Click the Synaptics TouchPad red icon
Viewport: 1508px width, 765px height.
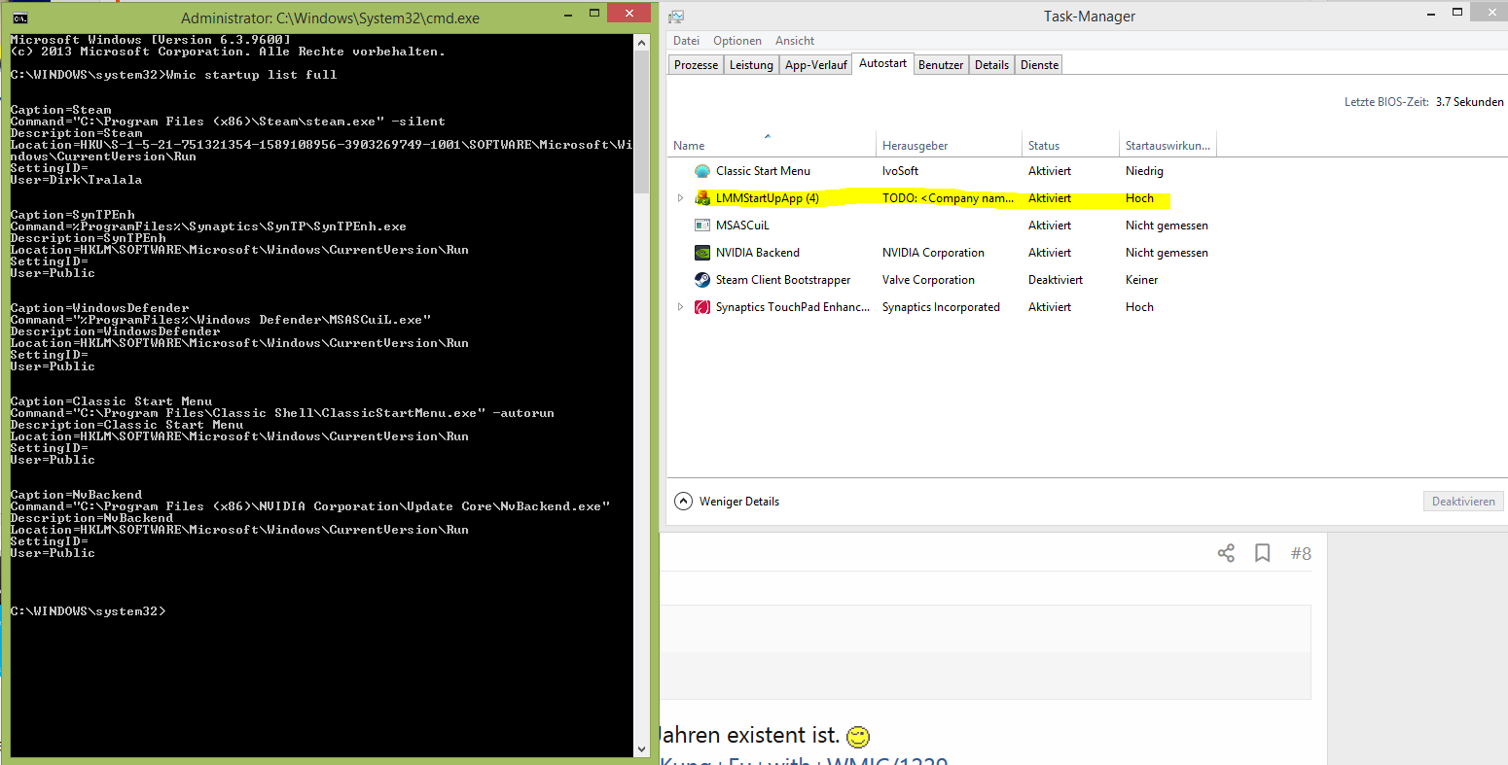click(x=702, y=307)
